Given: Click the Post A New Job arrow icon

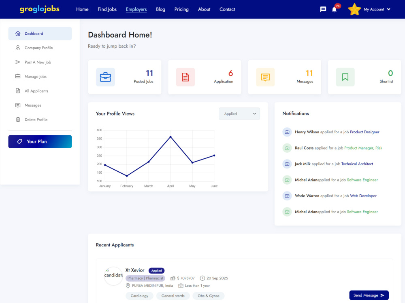Looking at the screenshot, I should 18,62.
